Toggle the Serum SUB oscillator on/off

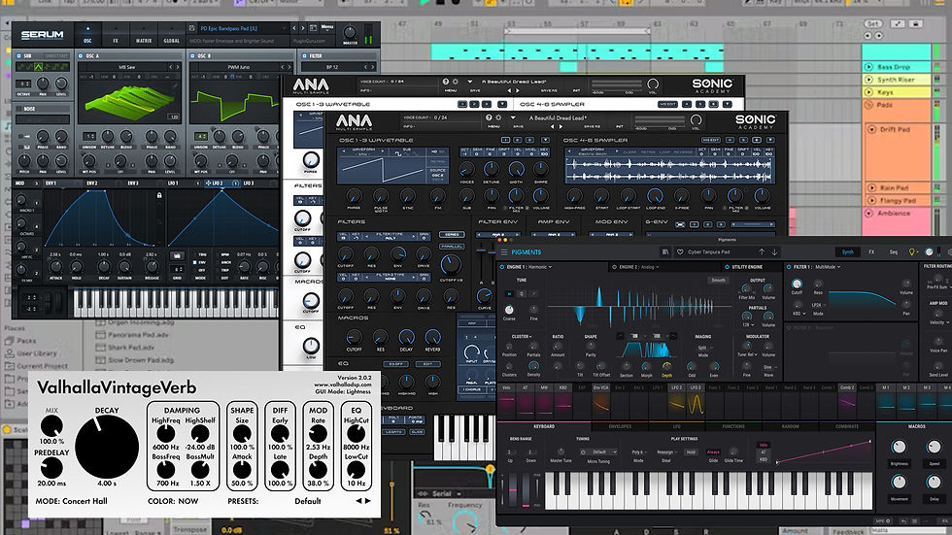18,55
